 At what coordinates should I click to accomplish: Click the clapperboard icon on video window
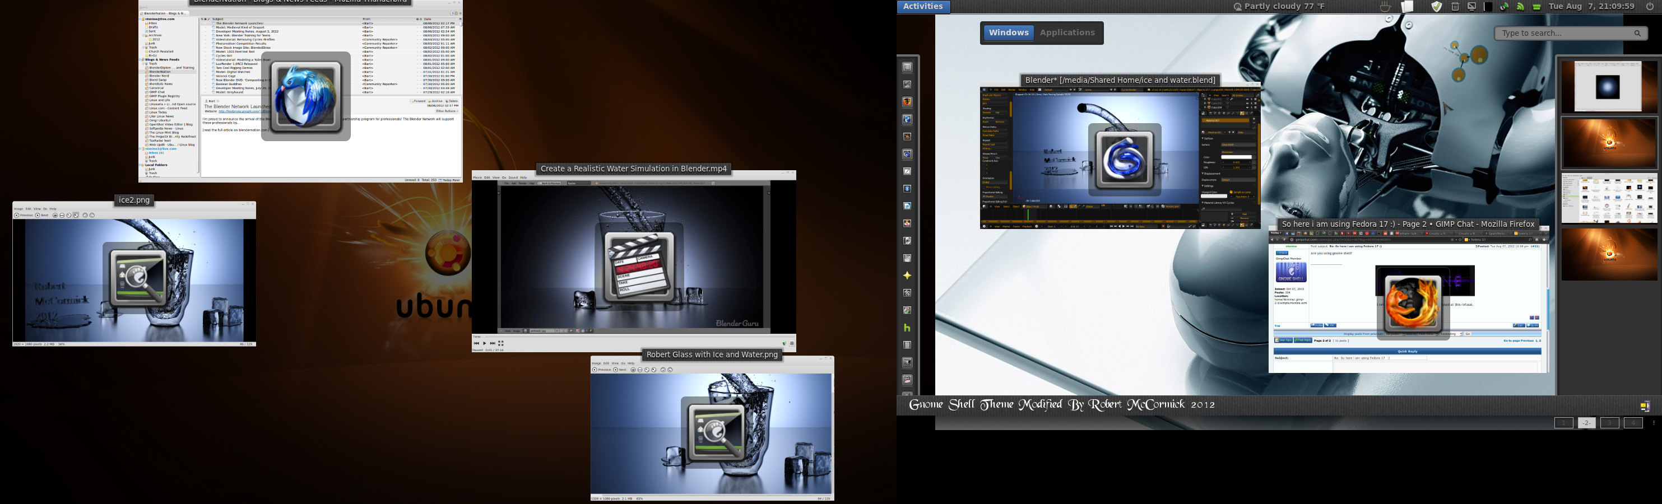point(639,268)
